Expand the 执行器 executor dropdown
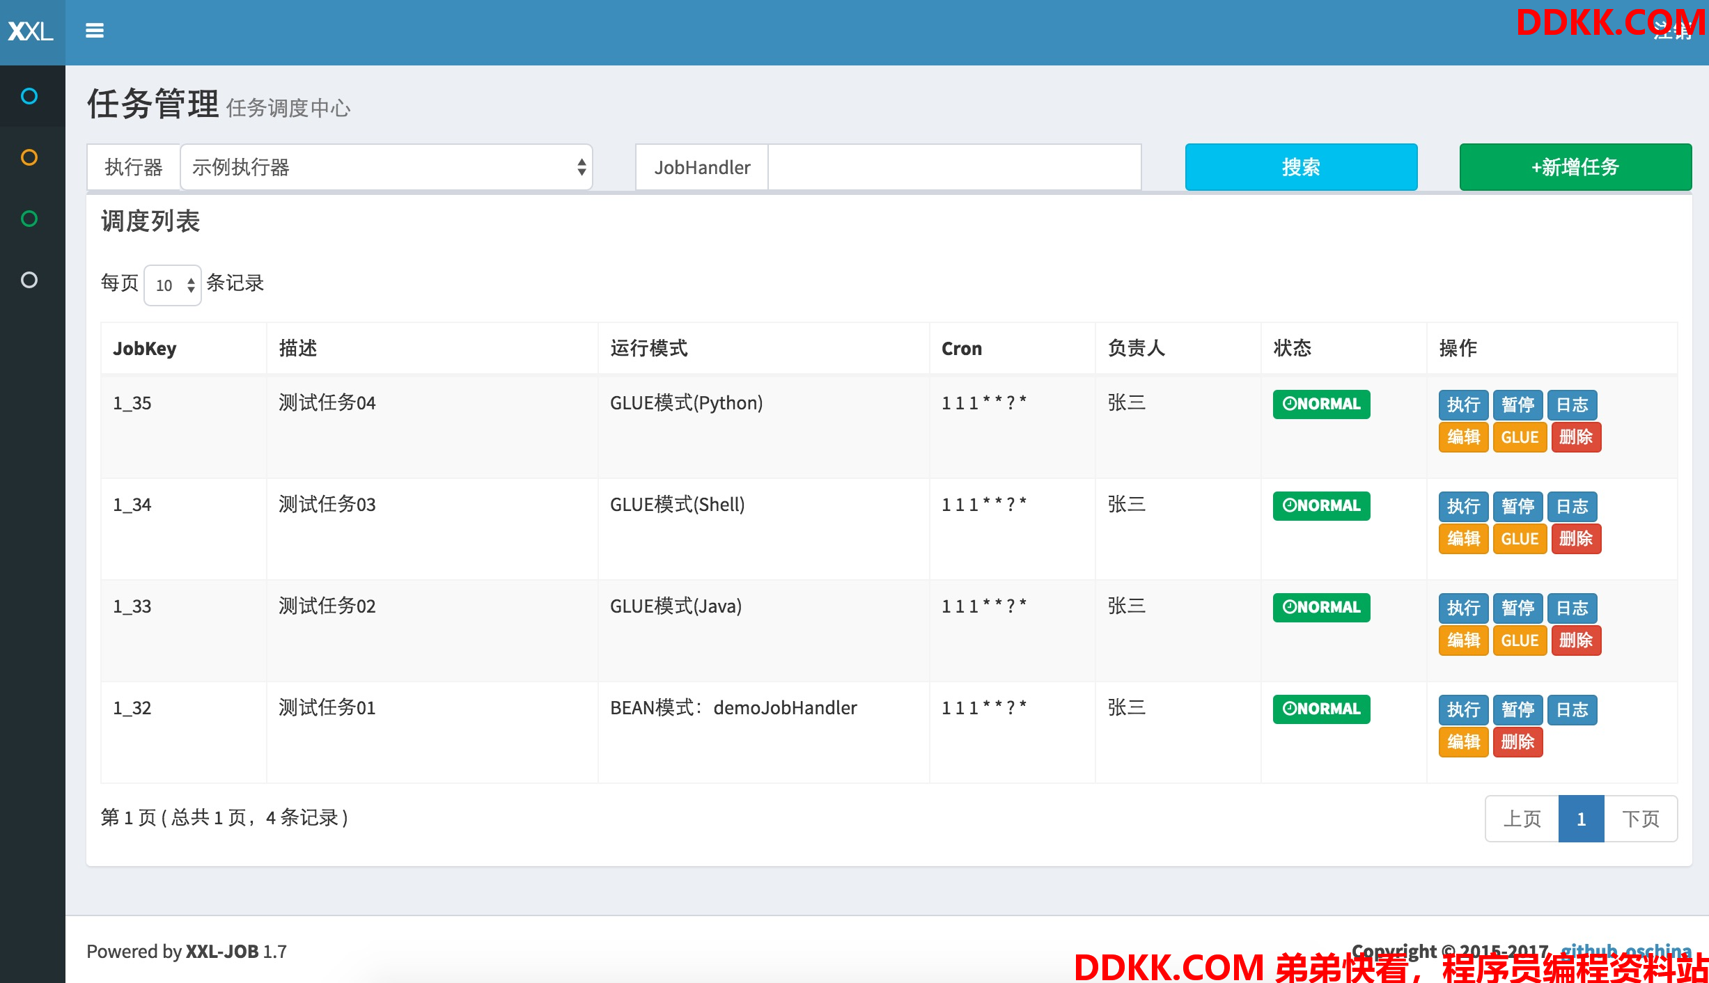Screen dimensions: 1709x983 (x=386, y=167)
